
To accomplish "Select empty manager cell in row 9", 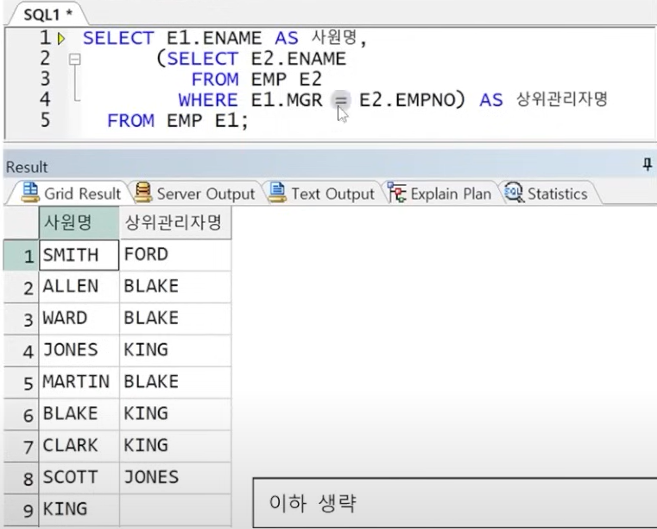I will 175,510.
